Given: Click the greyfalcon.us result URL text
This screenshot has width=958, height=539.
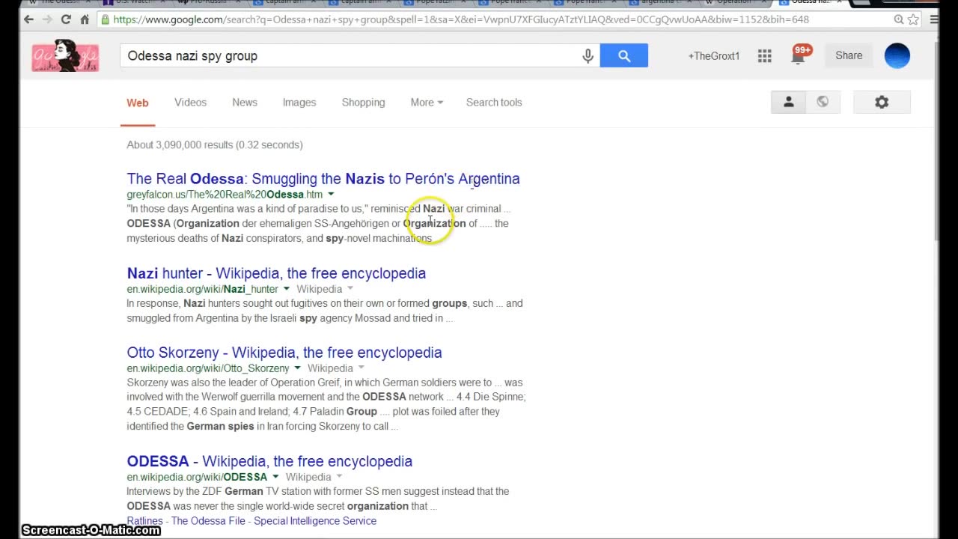Looking at the screenshot, I should (x=225, y=195).
